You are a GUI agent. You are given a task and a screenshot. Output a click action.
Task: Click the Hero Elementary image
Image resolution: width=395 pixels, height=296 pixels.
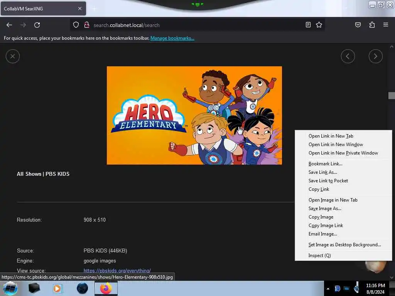pyautogui.click(x=194, y=115)
